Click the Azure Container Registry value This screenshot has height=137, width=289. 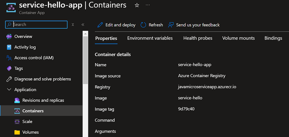point(202,76)
